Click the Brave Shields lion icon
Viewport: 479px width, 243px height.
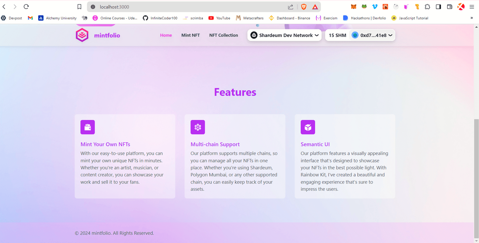click(304, 7)
